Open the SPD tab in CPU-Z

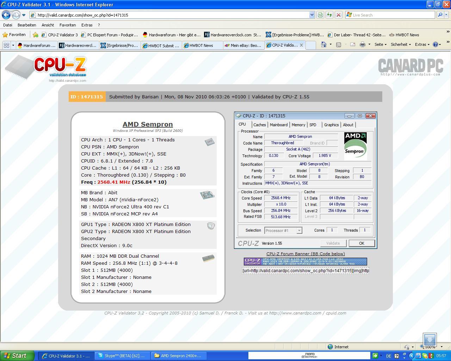[x=313, y=125]
